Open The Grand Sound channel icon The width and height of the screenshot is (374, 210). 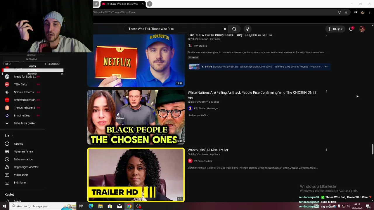pos(7,108)
